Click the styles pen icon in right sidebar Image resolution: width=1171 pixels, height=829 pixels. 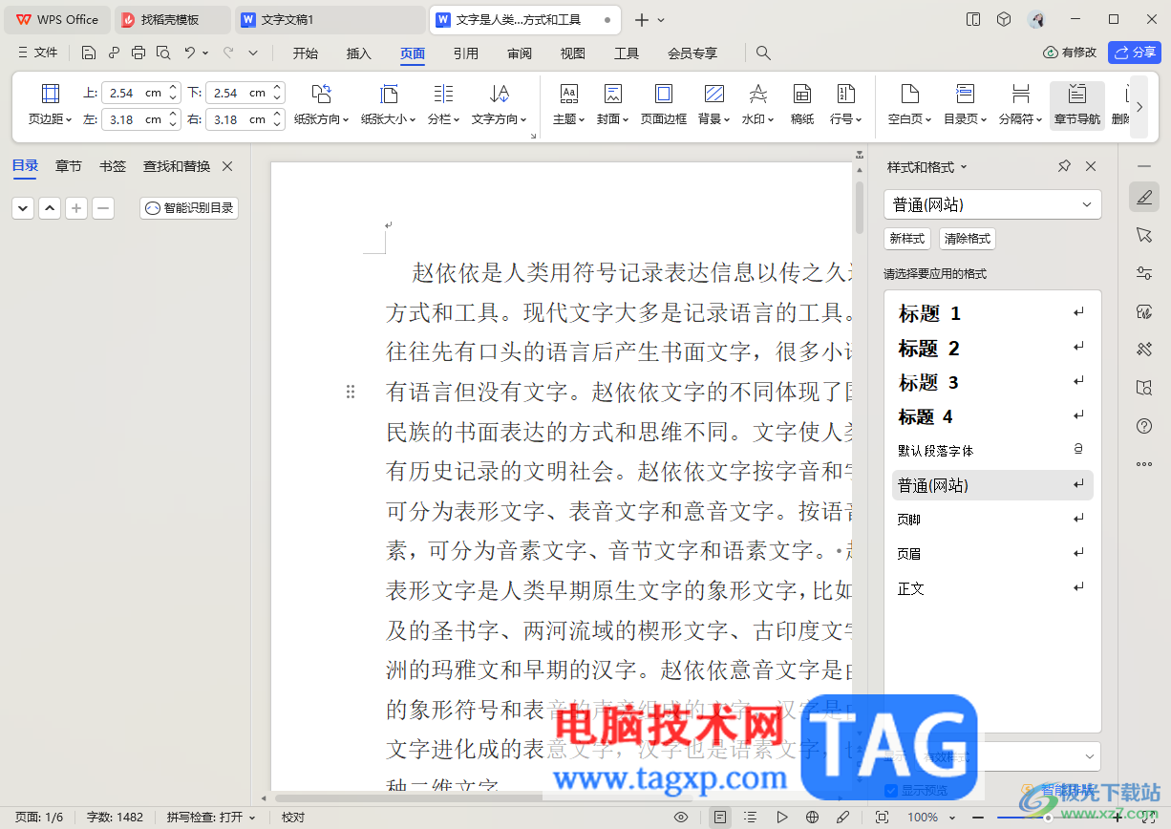coord(1144,197)
